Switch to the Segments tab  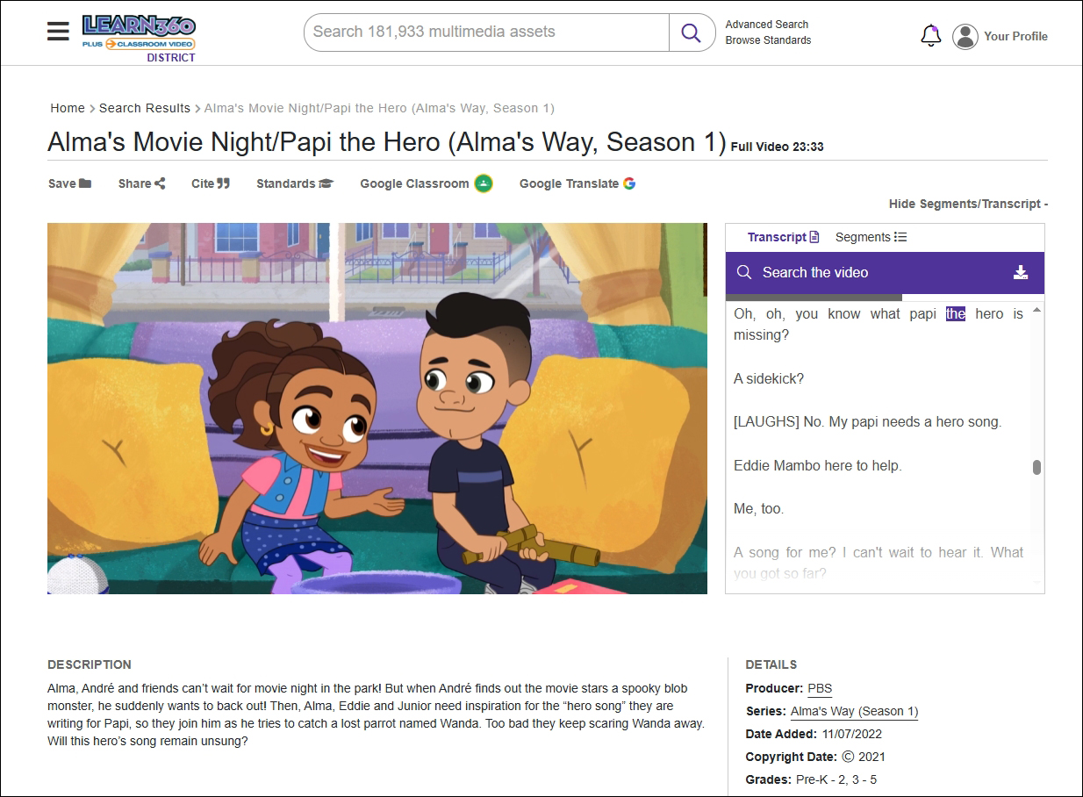tap(871, 237)
